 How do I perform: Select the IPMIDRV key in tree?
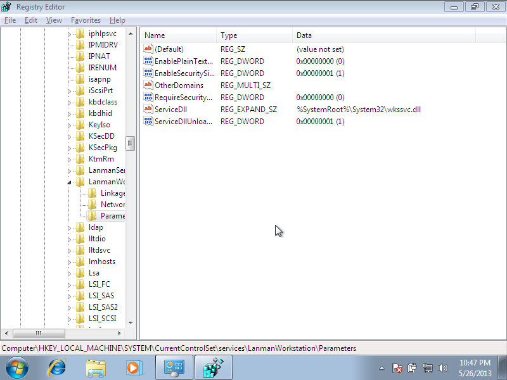[103, 45]
